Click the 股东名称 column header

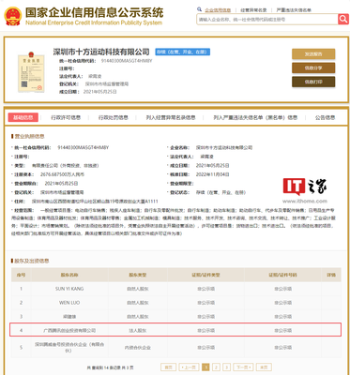point(69,275)
